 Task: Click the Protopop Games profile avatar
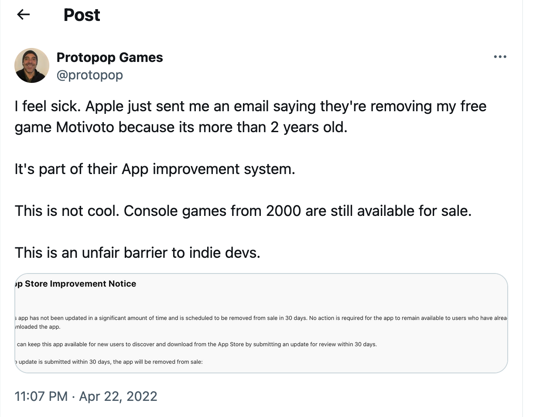32,65
